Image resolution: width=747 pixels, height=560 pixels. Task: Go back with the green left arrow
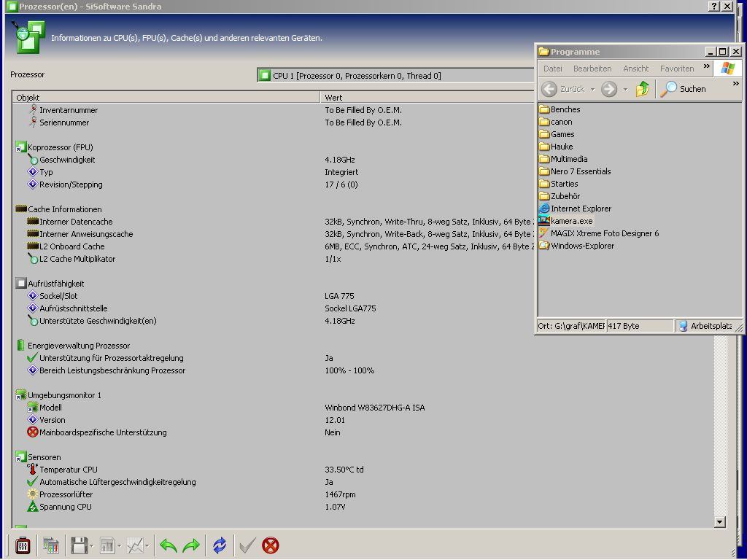[169, 545]
